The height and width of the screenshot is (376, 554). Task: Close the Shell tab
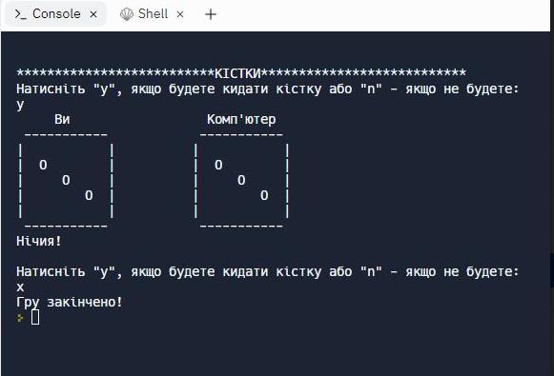(x=180, y=14)
